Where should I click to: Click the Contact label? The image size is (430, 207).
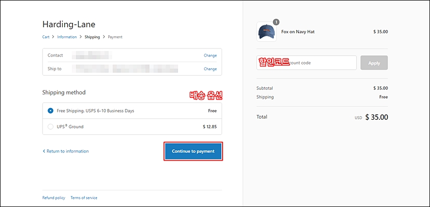[x=55, y=56]
